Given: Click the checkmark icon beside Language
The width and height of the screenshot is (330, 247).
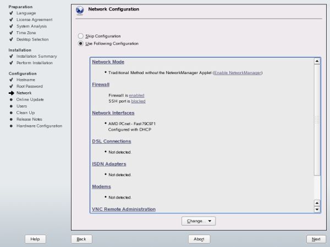Looking at the screenshot, I should click(x=12, y=13).
